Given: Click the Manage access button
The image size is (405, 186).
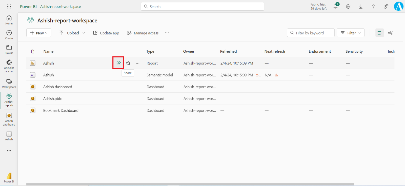Looking at the screenshot, I should coord(143,33).
